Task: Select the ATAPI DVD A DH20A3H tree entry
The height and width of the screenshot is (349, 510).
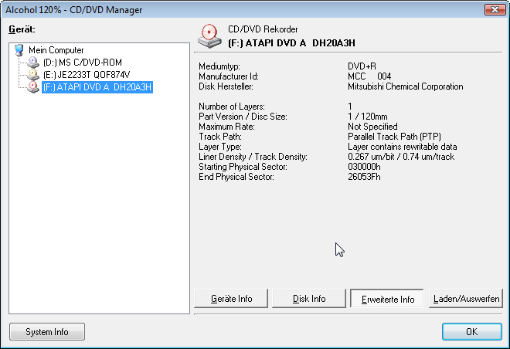Action: (97, 87)
